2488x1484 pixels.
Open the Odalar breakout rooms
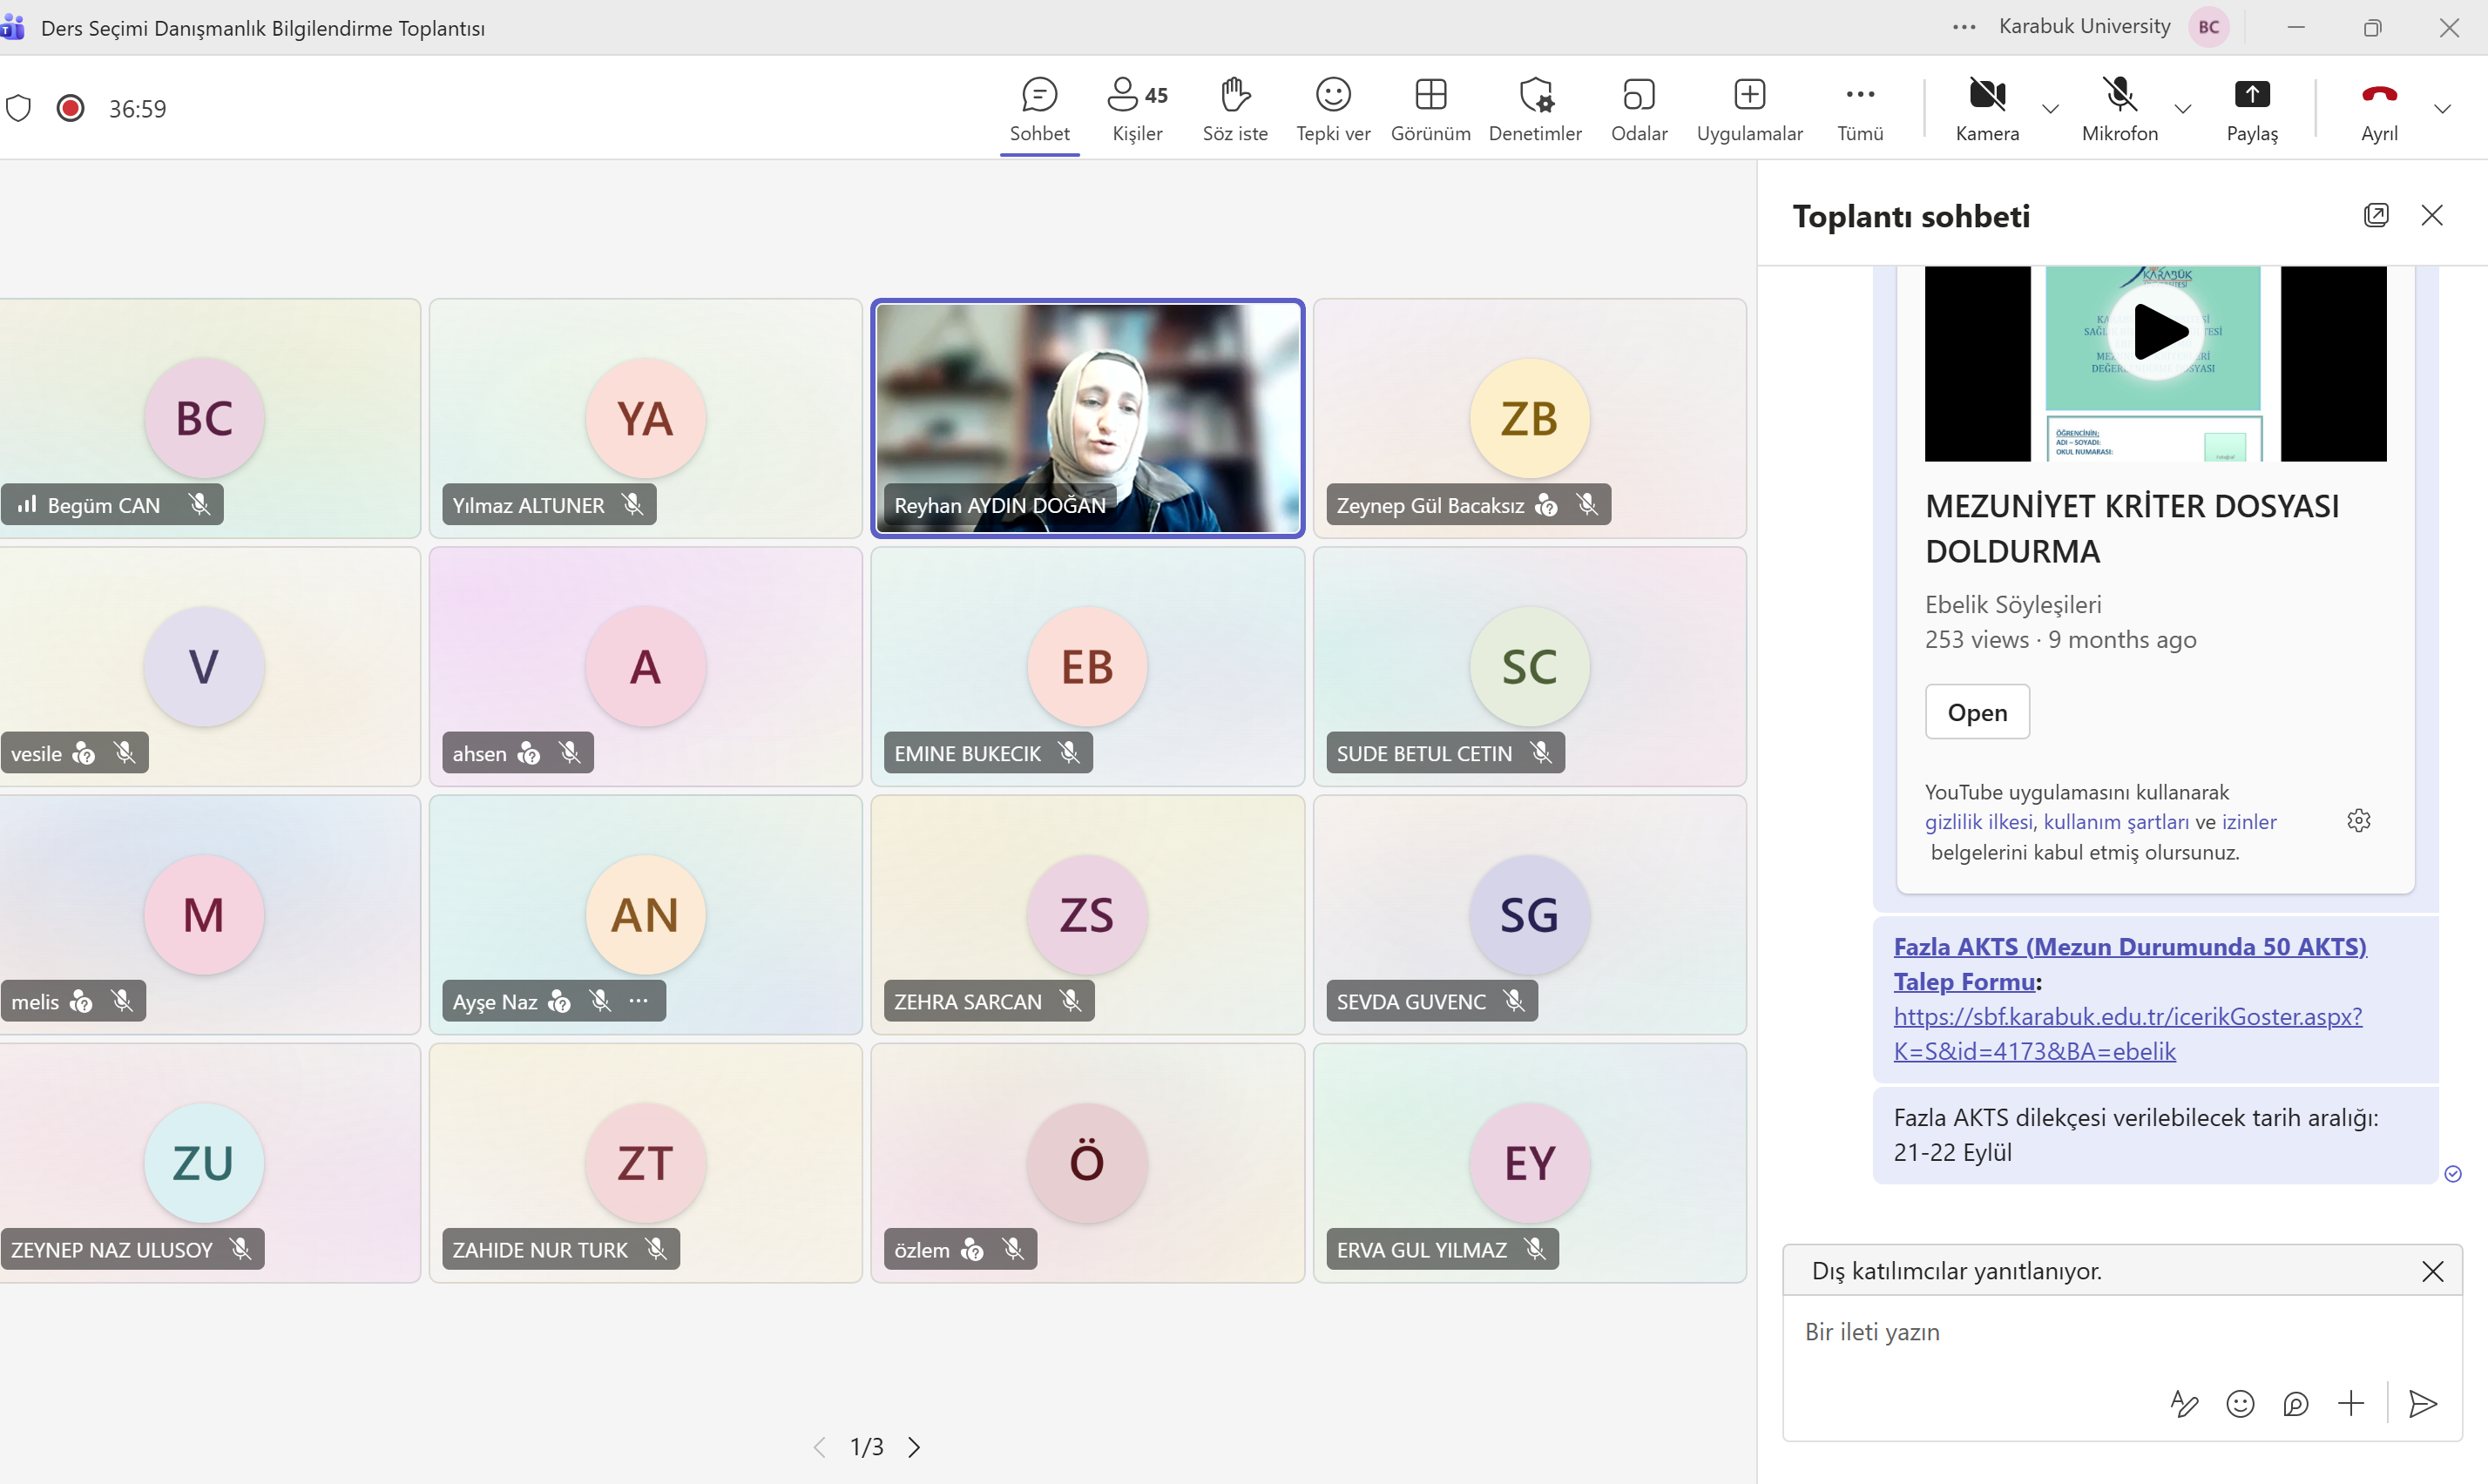[x=1639, y=109]
